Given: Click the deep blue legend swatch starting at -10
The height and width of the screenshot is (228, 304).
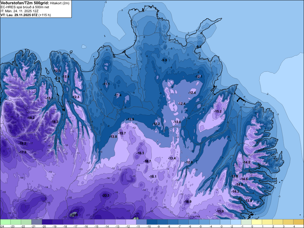Looking at the screenshot, I should click(x=152, y=222).
